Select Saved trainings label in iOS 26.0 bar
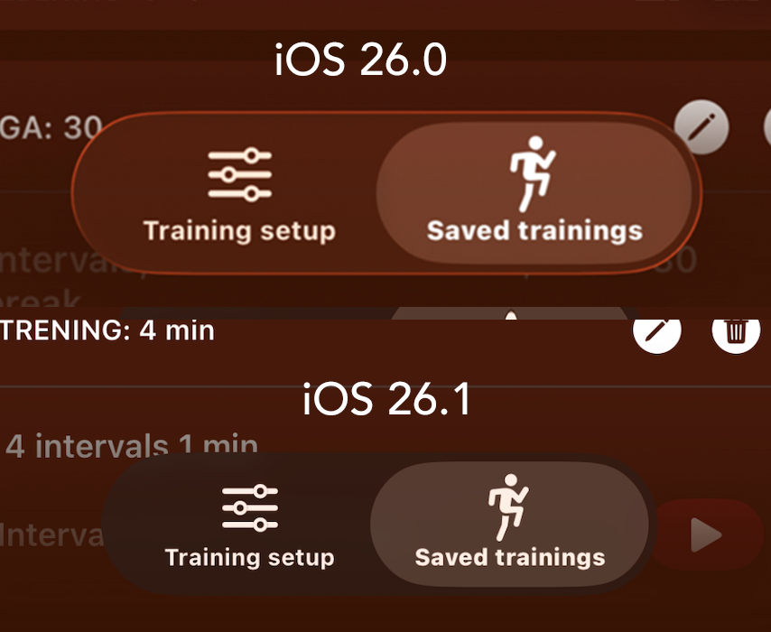 point(534,230)
